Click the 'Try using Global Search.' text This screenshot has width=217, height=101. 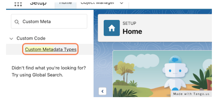37,75
